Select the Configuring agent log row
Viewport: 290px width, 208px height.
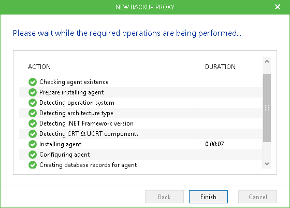tap(140, 155)
